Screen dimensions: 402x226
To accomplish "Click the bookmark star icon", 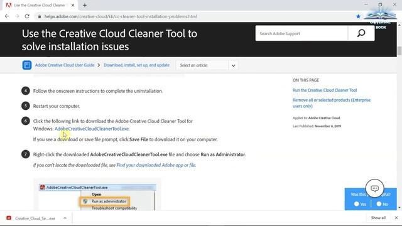I will click(x=358, y=16).
